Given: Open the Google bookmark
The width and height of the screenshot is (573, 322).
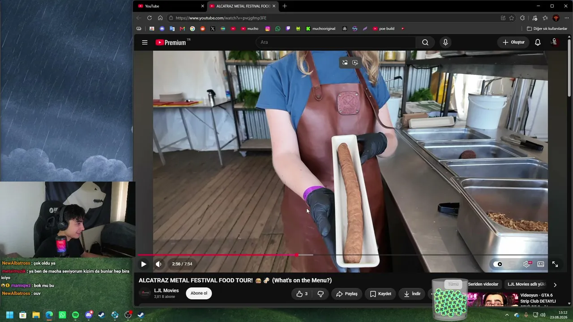Looking at the screenshot, I should coord(192,29).
